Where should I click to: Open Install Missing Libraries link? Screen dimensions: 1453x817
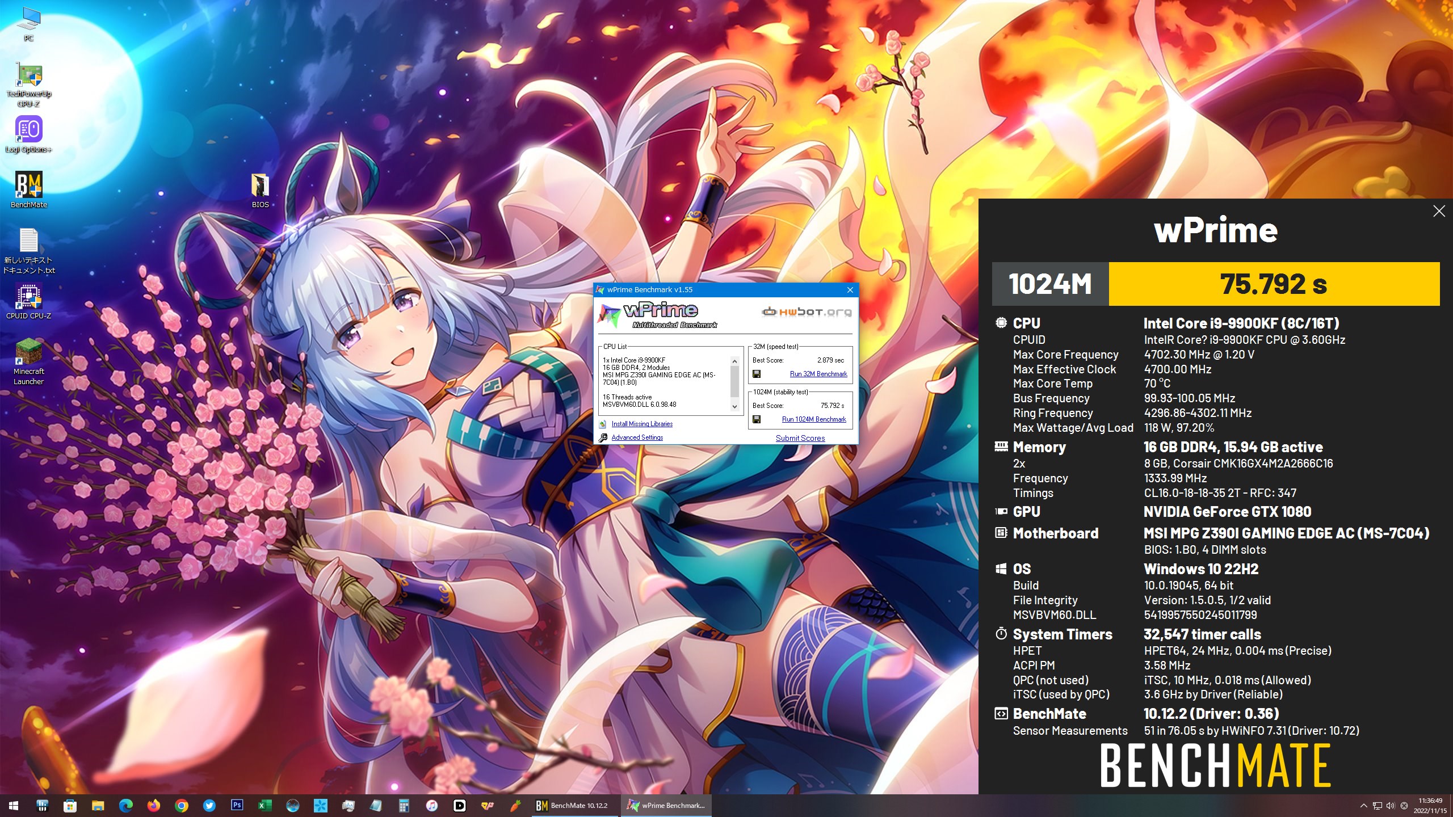pos(642,424)
